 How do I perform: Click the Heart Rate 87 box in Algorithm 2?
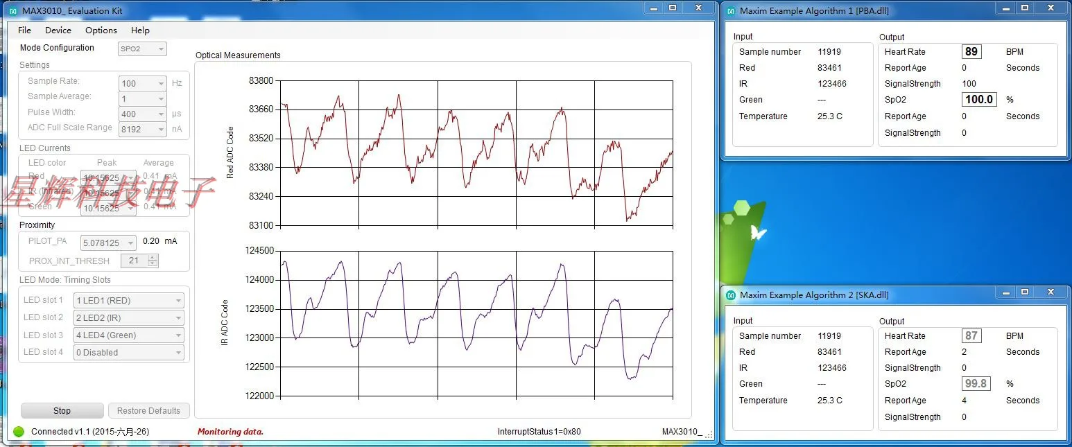click(x=971, y=335)
